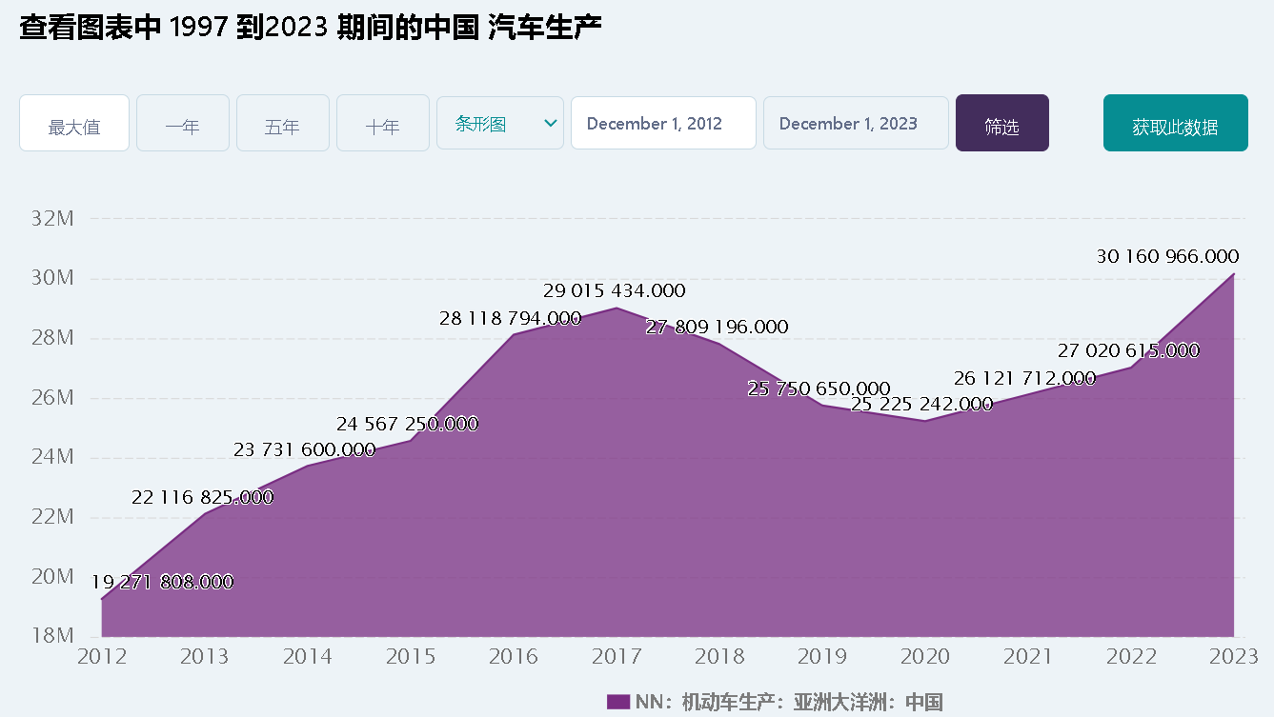Click the legend label NN：机动车生产：亚洲大洋洲：中国
The width and height of the screenshot is (1274, 717).
(x=789, y=703)
